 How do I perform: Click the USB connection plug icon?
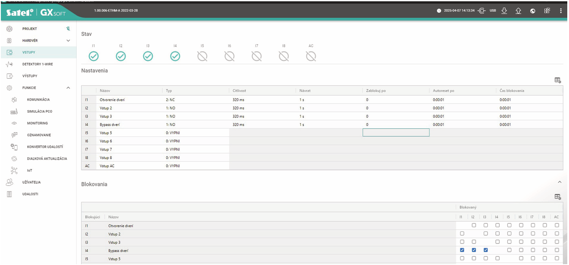(x=482, y=11)
